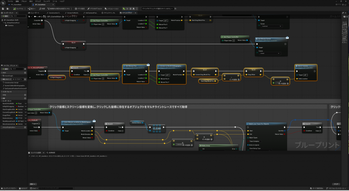Open My Blueprint settings gear icon

[x=25, y=69]
